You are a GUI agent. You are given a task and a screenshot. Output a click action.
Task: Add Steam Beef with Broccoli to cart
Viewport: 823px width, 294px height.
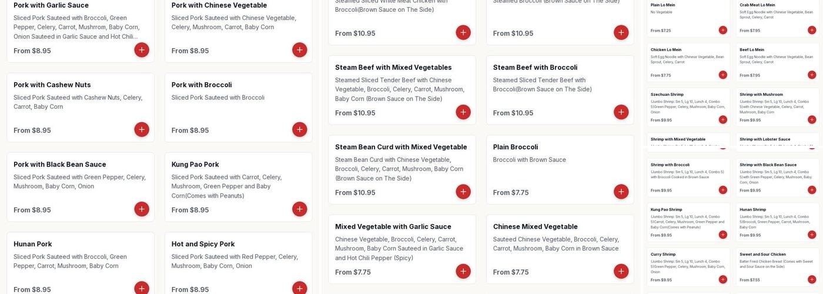(621, 112)
